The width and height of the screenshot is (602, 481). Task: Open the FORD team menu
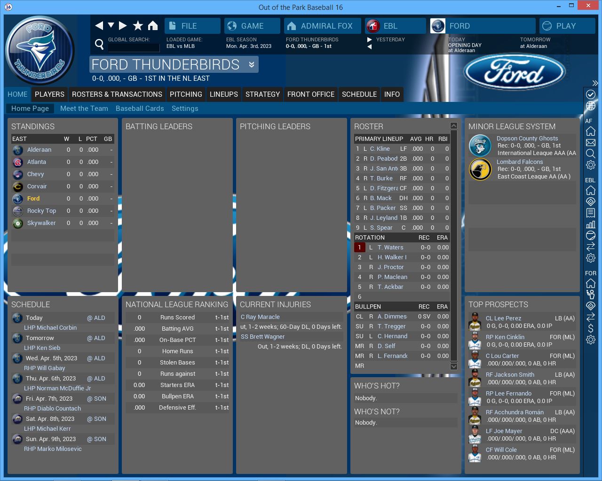coord(483,26)
